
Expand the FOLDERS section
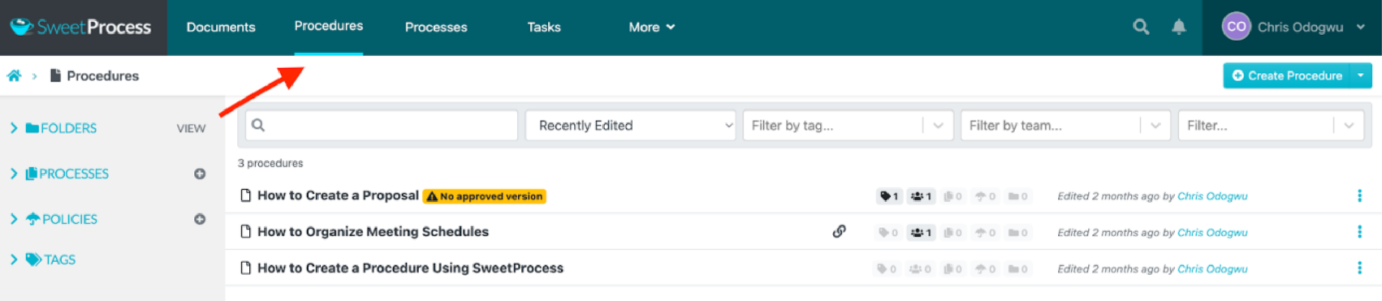14,128
